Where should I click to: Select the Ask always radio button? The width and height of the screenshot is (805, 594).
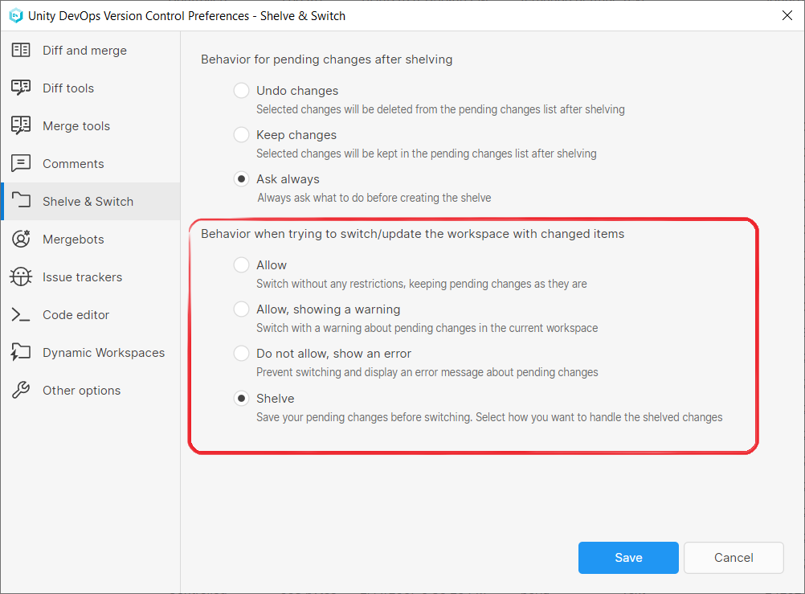[x=241, y=179]
